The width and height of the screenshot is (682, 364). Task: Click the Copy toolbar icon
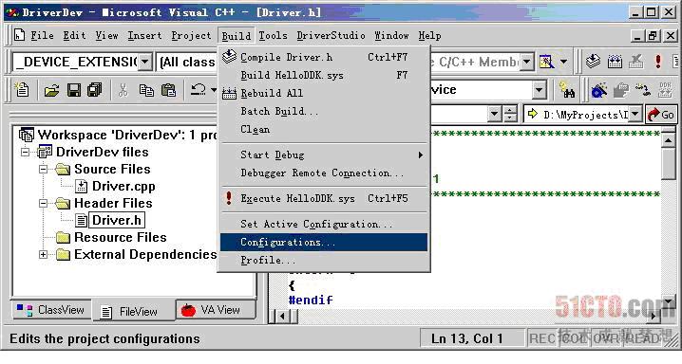(x=146, y=90)
